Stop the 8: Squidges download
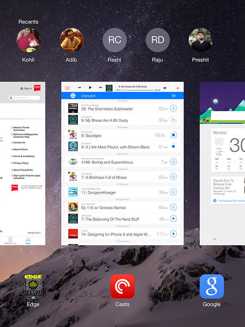Screen dimensions: 245x327 [174, 135]
